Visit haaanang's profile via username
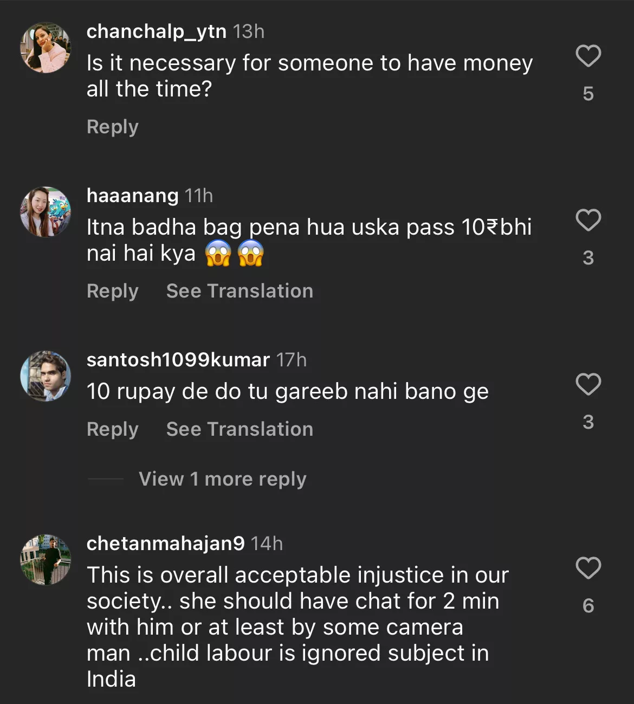The height and width of the screenshot is (704, 634). tap(132, 196)
